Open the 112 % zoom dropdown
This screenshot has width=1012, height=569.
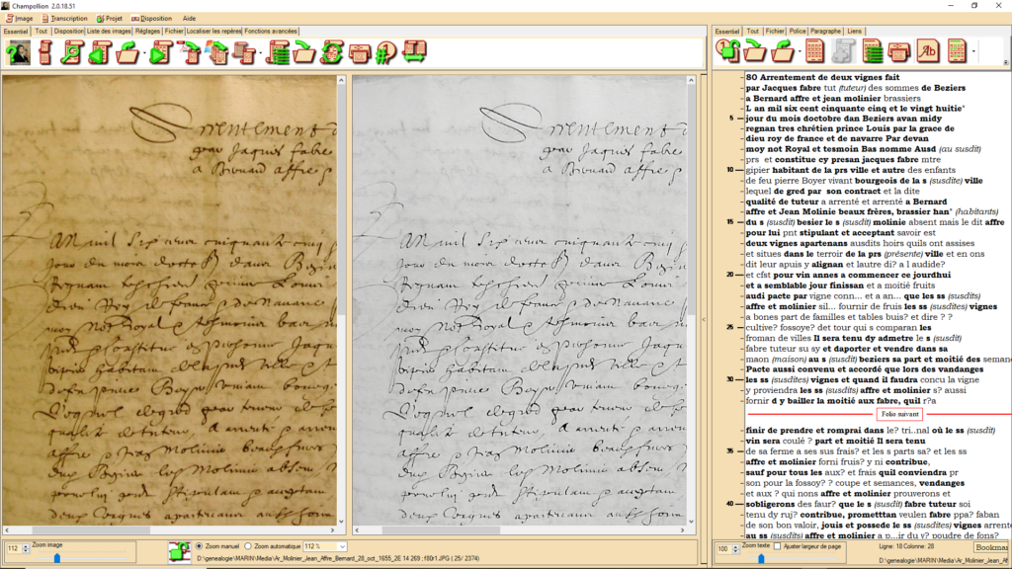[x=342, y=547]
